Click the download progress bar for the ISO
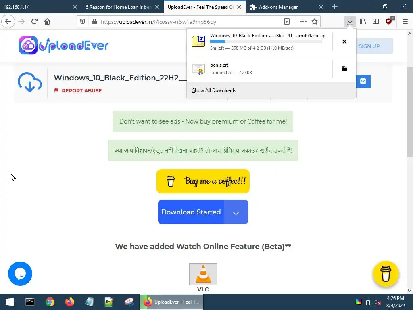413x310 pixels. click(x=266, y=42)
